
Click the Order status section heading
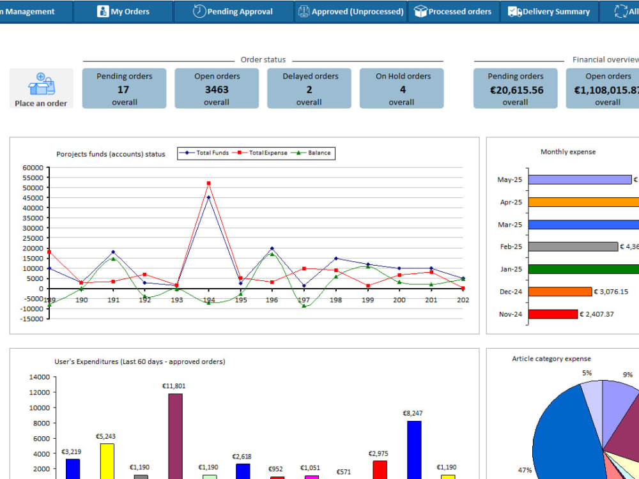[263, 60]
